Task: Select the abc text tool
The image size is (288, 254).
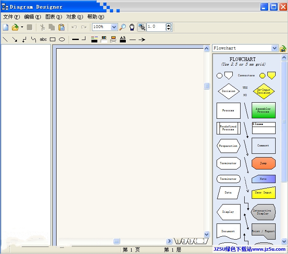Action: pos(43,40)
